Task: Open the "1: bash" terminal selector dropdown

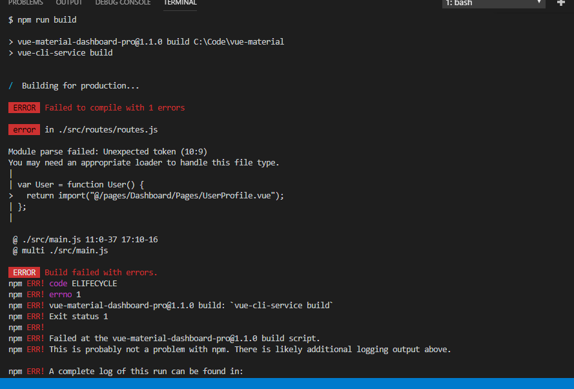Action: [x=493, y=4]
